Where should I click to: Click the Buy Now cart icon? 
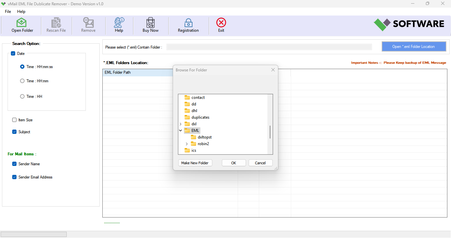click(151, 23)
